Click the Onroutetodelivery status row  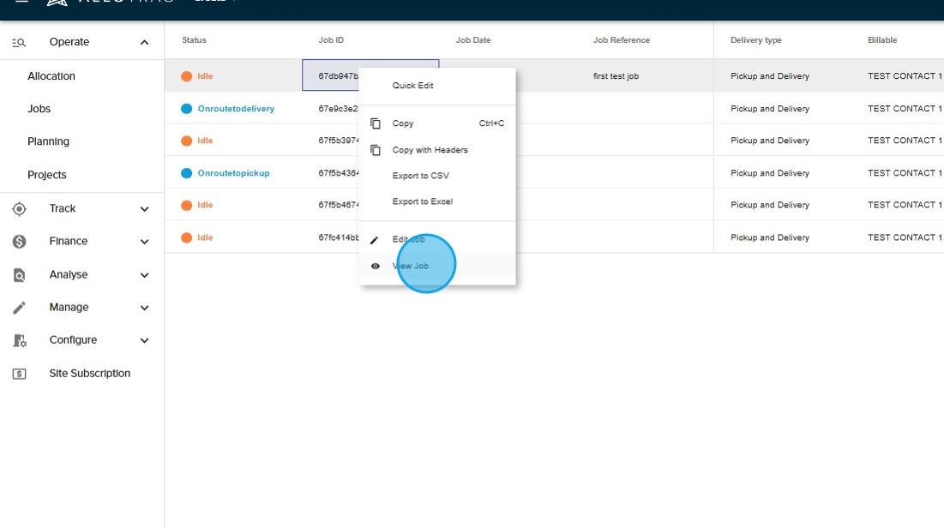pyautogui.click(x=236, y=109)
